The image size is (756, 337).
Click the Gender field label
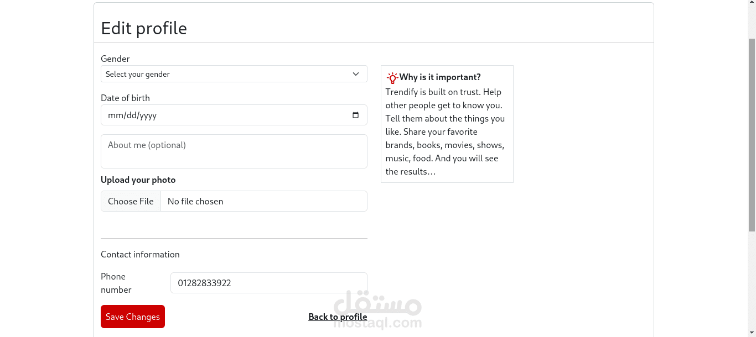coord(115,59)
